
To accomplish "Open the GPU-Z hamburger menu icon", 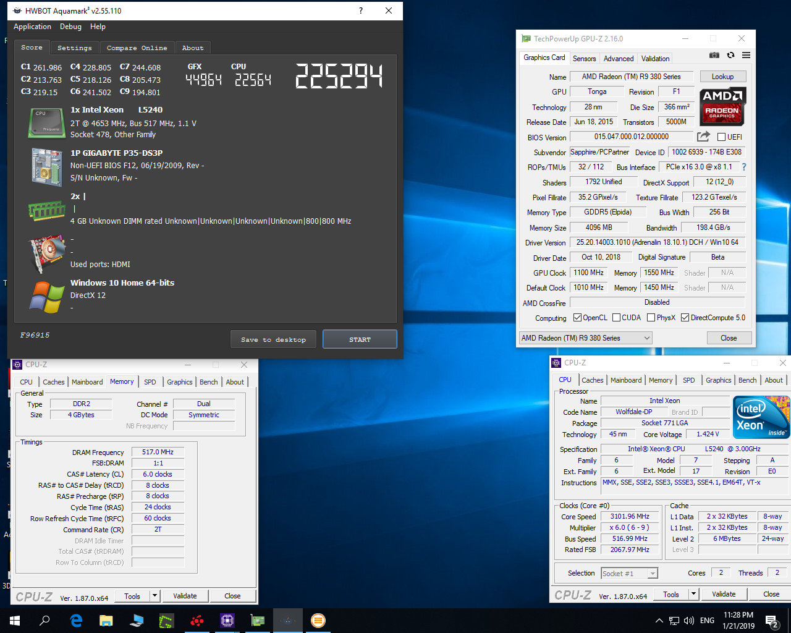I will coord(746,55).
